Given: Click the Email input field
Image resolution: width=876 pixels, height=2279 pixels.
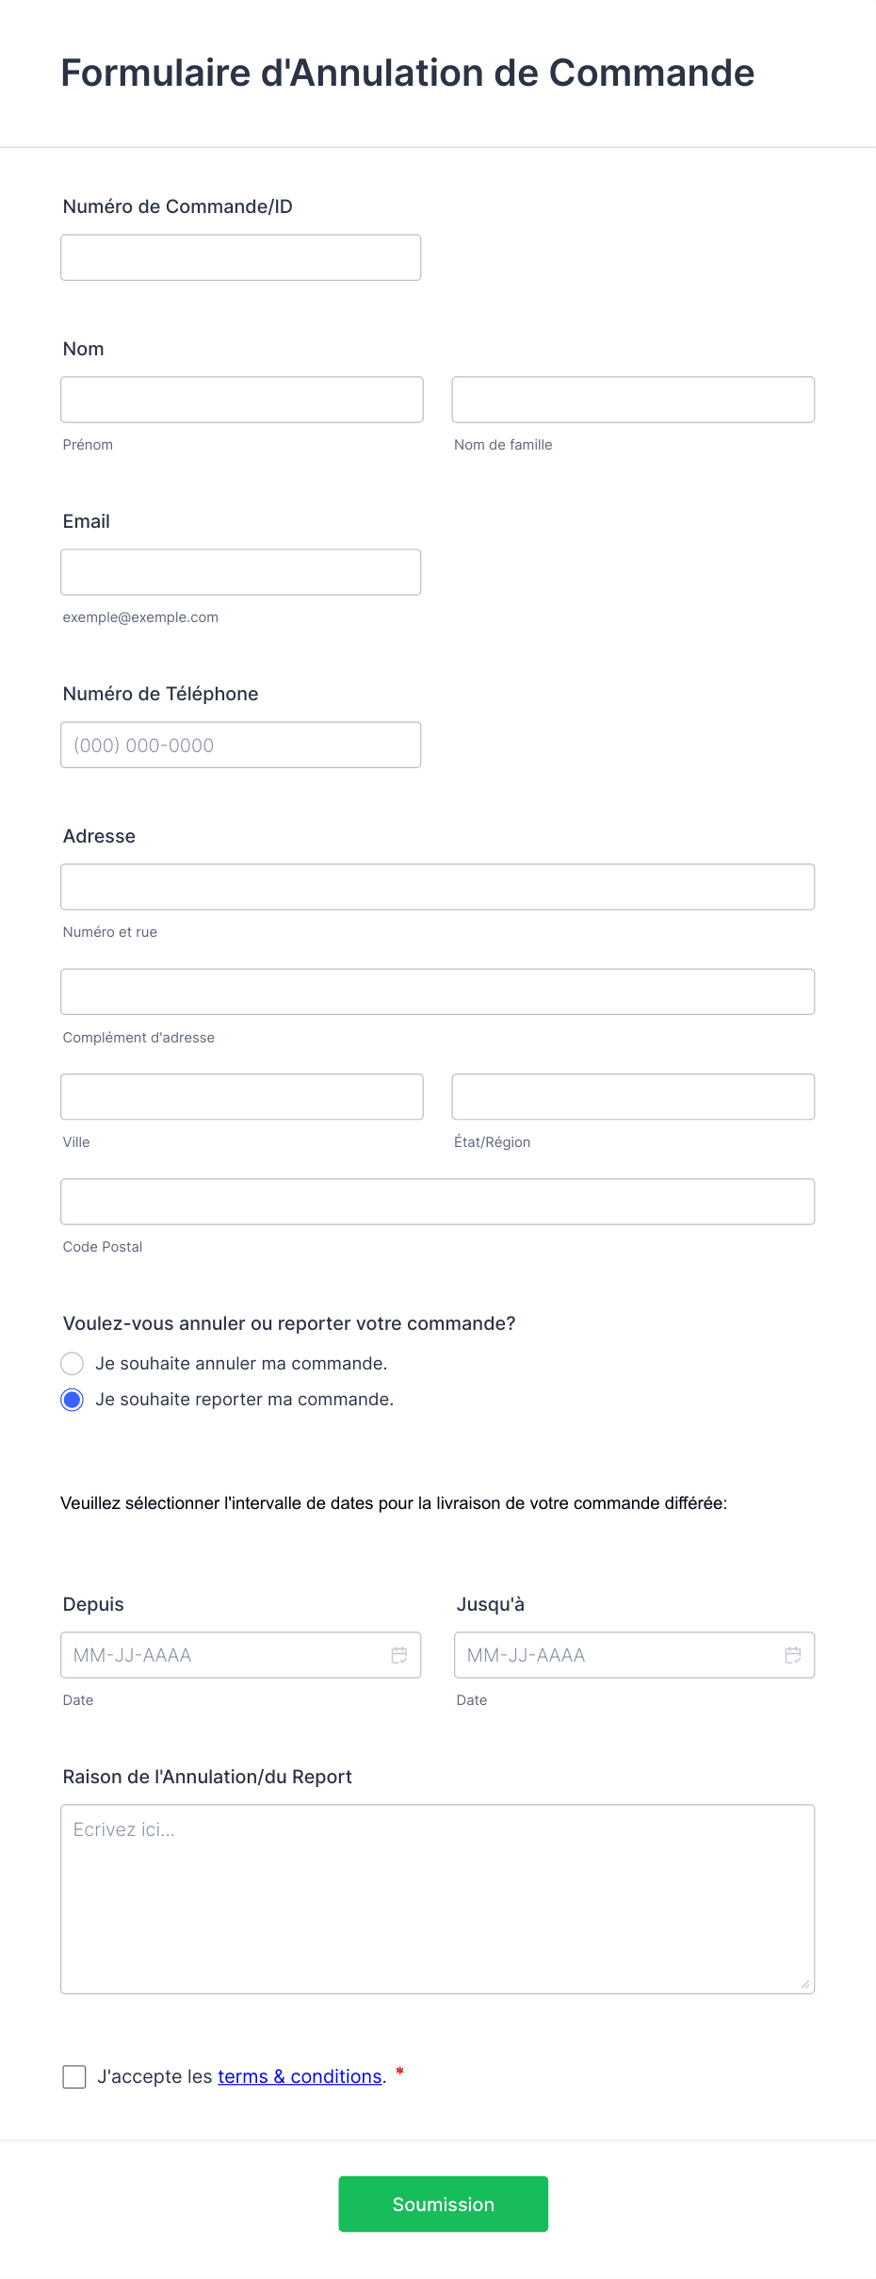Looking at the screenshot, I should coord(240,571).
